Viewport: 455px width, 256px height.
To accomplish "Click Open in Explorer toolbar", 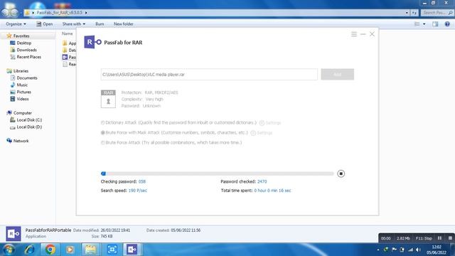I will click(44, 23).
